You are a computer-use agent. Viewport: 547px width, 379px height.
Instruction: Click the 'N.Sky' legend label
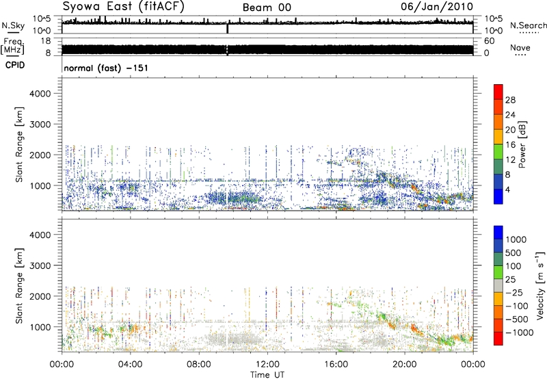tap(13, 25)
